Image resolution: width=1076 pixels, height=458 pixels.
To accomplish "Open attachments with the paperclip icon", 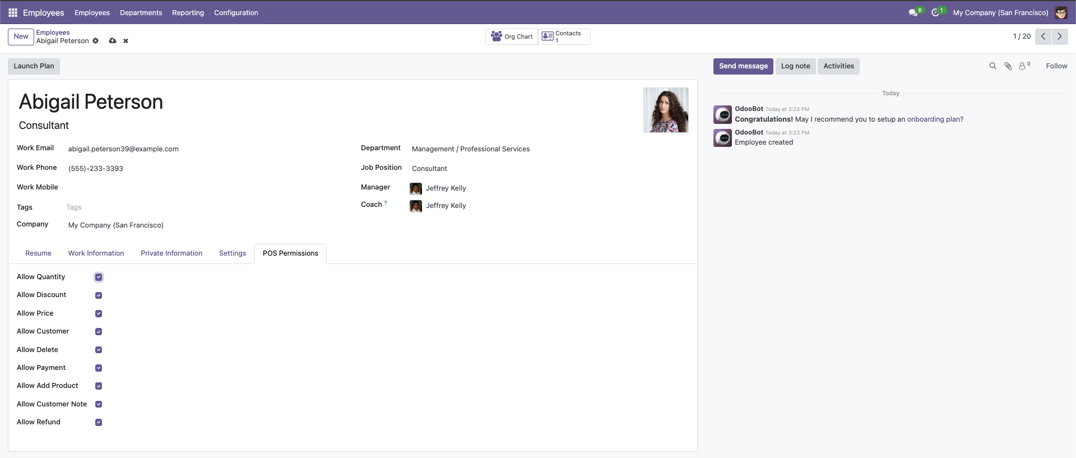I will (1008, 66).
